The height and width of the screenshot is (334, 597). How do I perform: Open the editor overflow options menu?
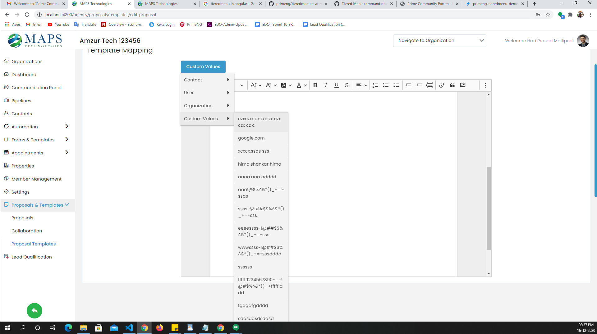click(485, 85)
